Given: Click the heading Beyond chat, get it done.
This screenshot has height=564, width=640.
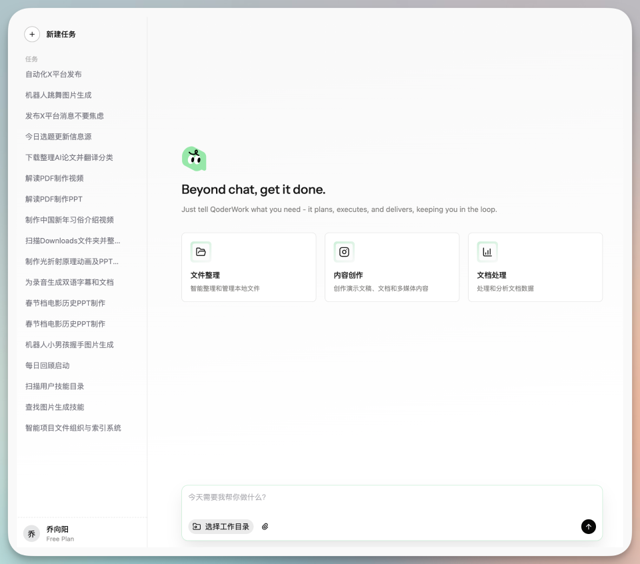Looking at the screenshot, I should (x=253, y=190).
